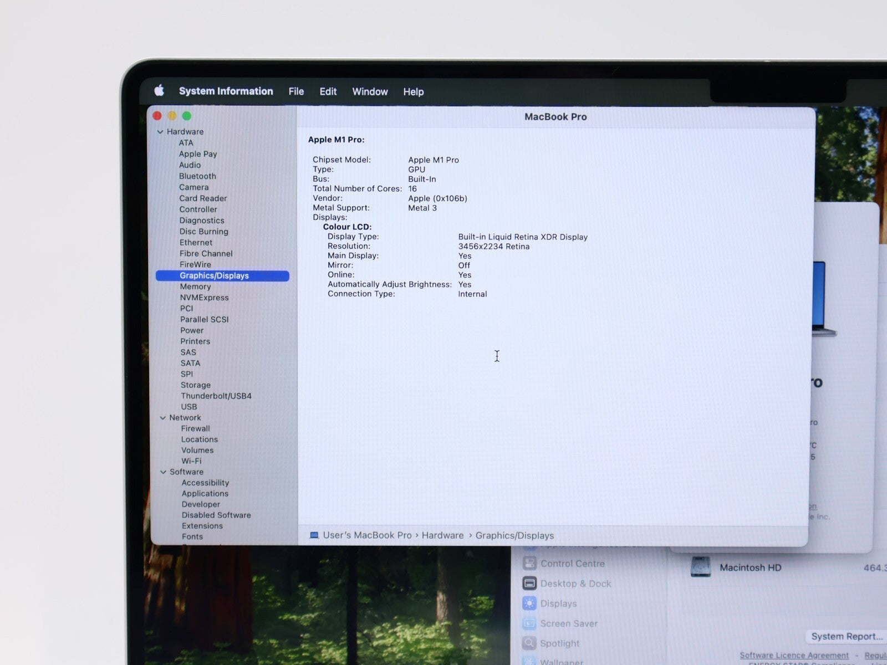887x665 pixels.
Task: Select Memory in the sidebar
Action: 195,287
